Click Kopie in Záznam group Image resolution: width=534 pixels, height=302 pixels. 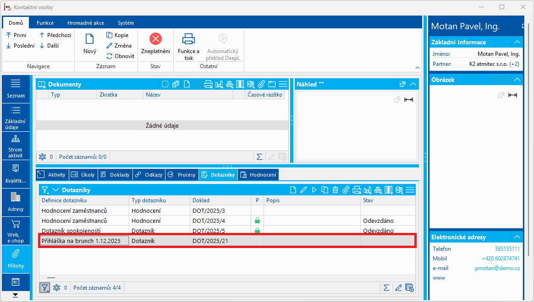pyautogui.click(x=117, y=35)
